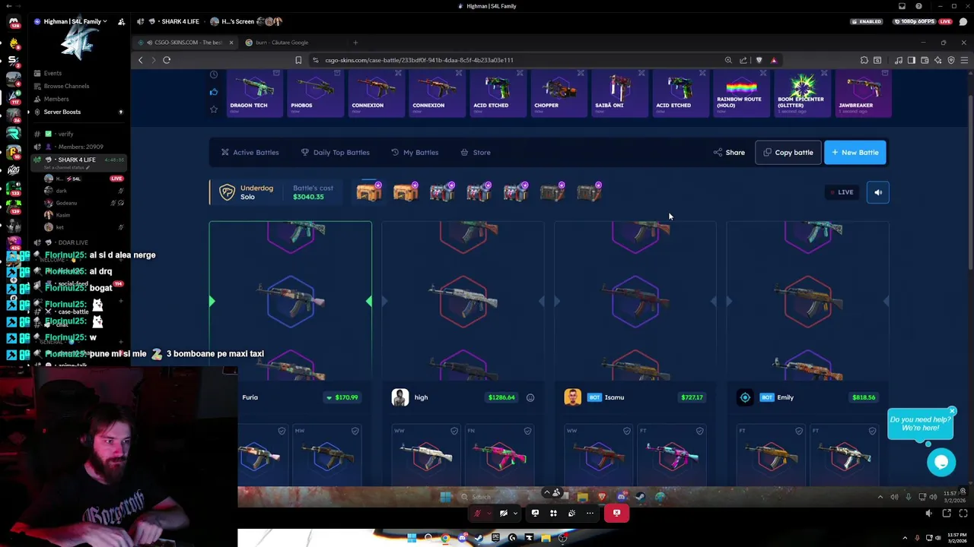The width and height of the screenshot is (974, 547).
Task: Click the New Battle button
Action: tap(855, 152)
